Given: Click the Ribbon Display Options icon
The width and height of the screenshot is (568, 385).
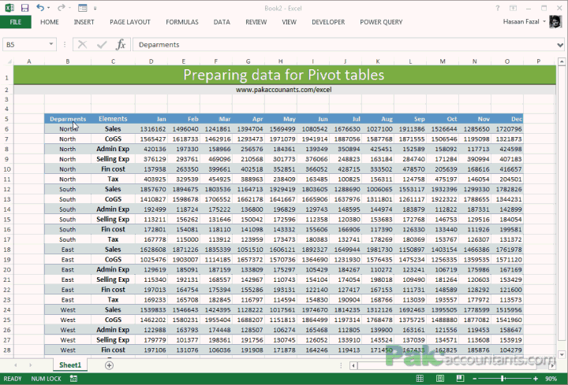Looking at the screenshot, I should coord(513,8).
